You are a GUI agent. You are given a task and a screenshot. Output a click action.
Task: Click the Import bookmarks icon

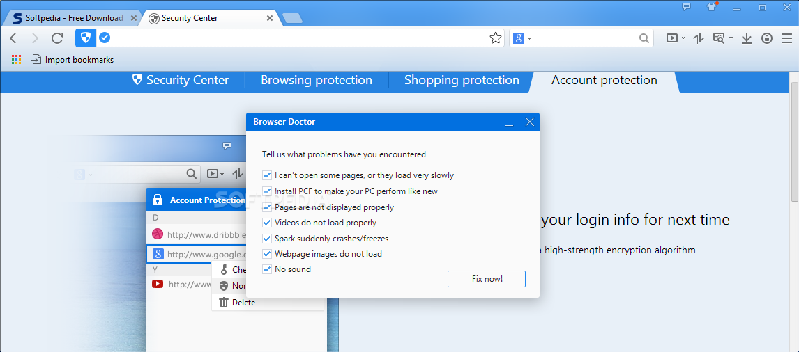coord(36,60)
